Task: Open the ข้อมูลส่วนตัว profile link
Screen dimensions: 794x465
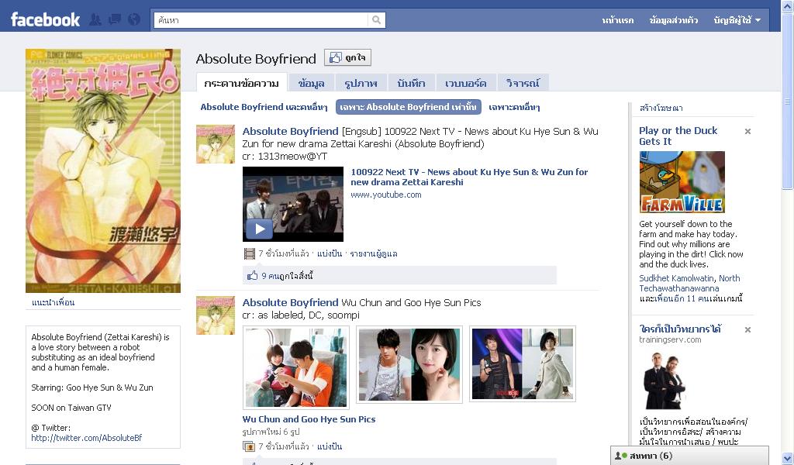Action: click(674, 20)
